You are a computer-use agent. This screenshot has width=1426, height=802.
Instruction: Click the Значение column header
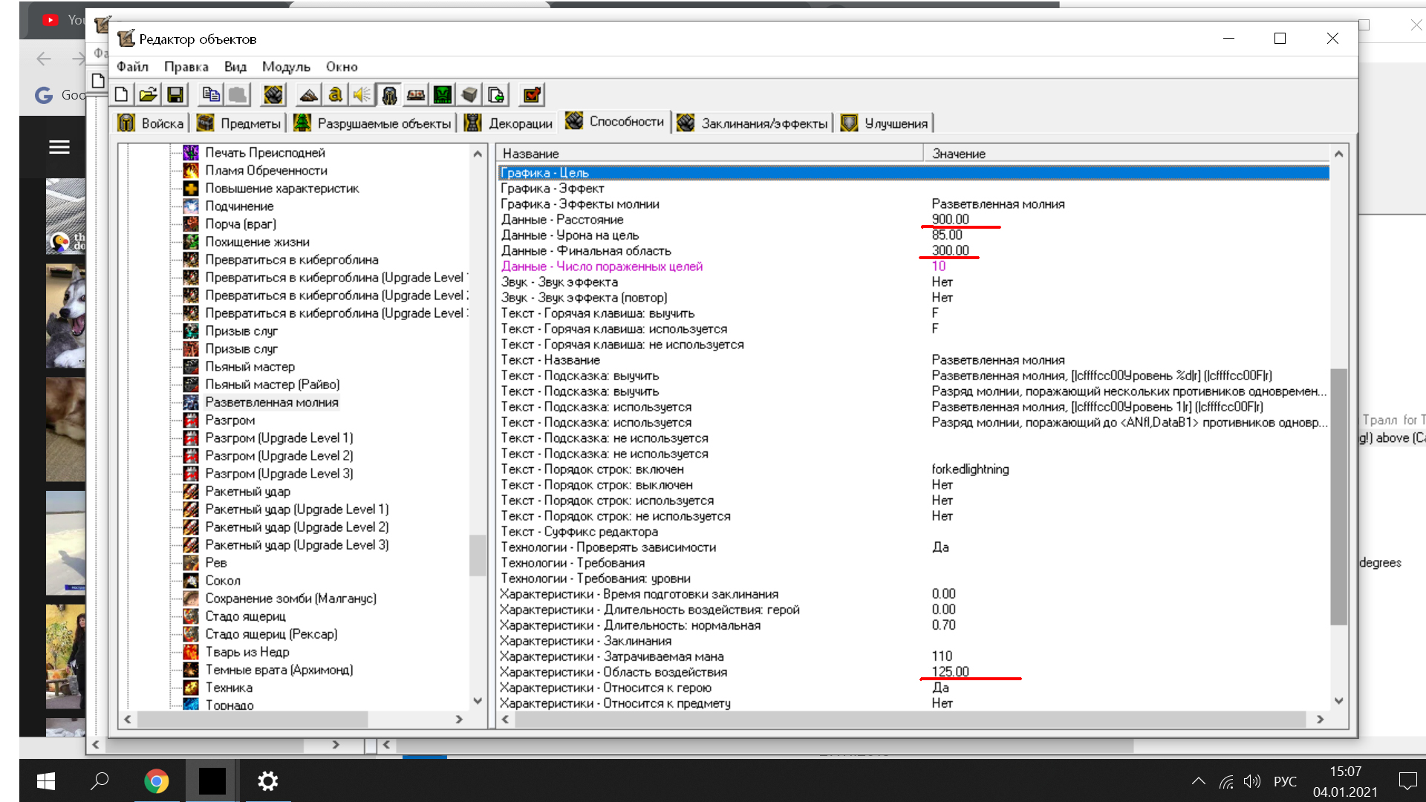pyautogui.click(x=958, y=154)
